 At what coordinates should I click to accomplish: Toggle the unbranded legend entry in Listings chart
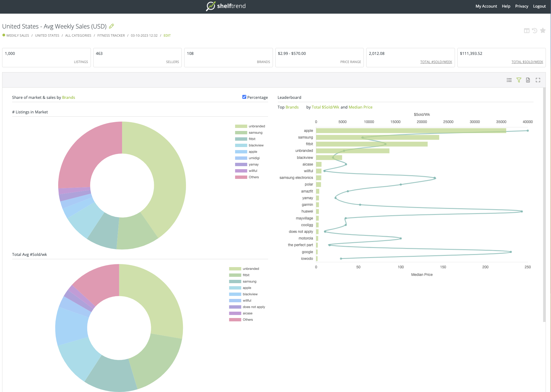[250, 126]
